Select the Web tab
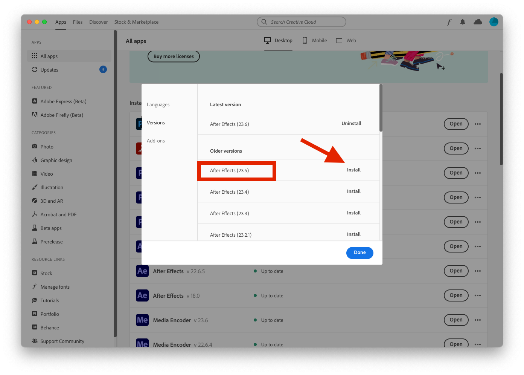Screen dimensions: 524x375 point(346,40)
